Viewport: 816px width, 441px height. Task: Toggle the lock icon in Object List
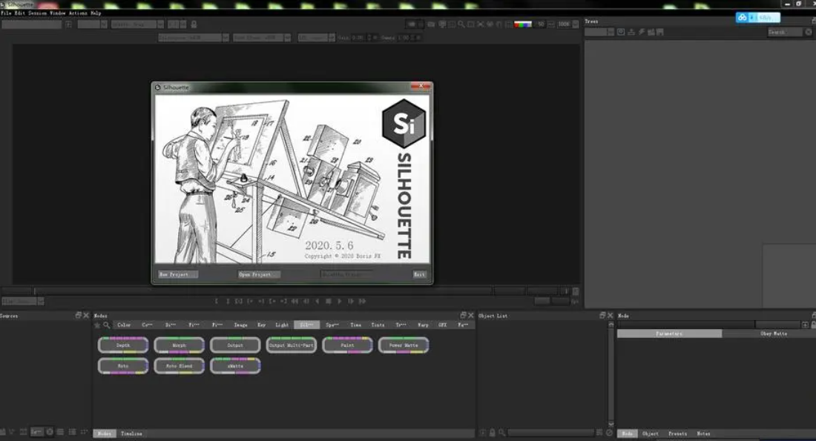coord(493,433)
